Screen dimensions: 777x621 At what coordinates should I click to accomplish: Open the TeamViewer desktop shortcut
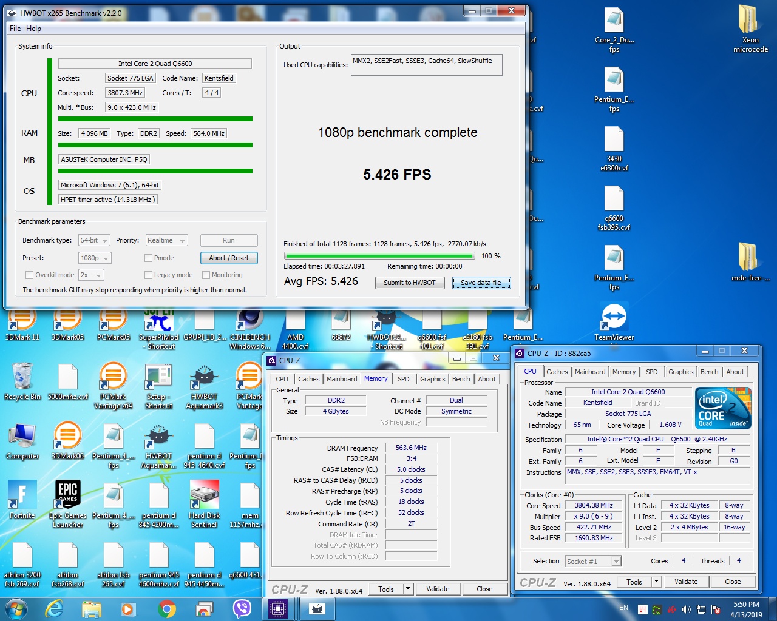[x=614, y=321]
